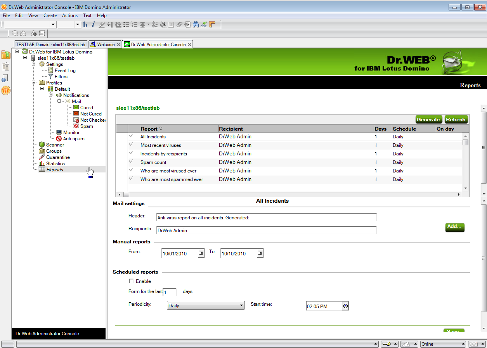487x348 pixels.
Task: Collapse the sles11x86/testlab server node
Action: click(x=25, y=58)
